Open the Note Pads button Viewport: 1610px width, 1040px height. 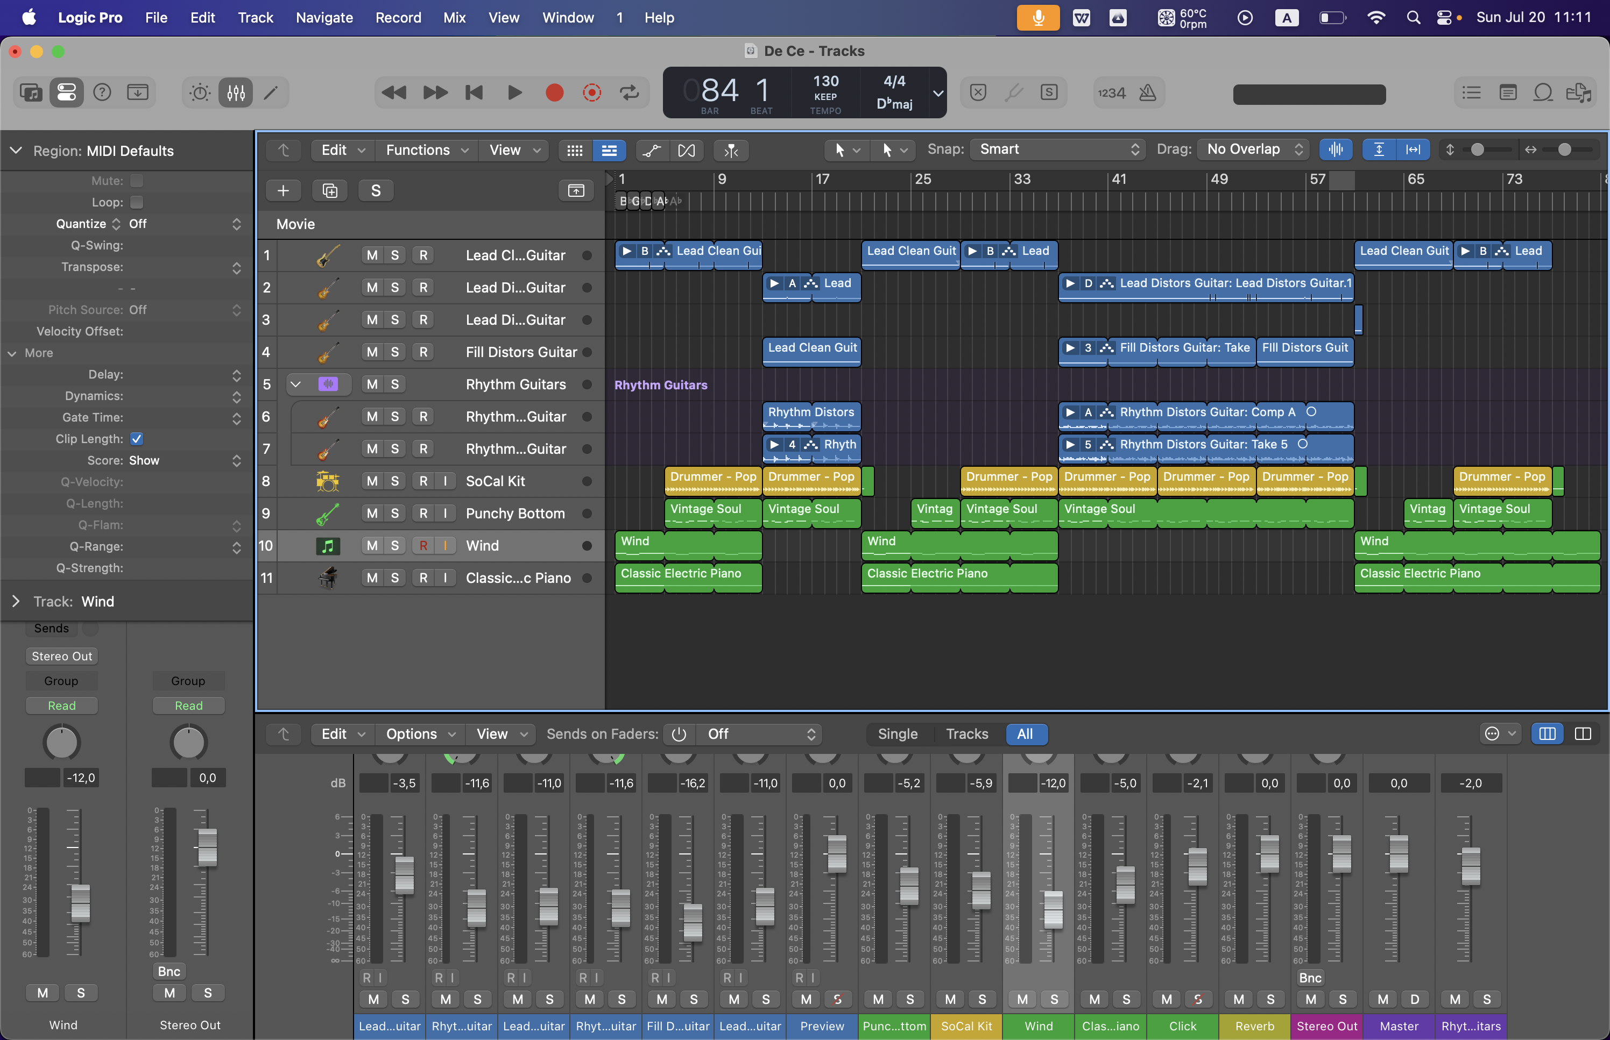(x=1508, y=92)
